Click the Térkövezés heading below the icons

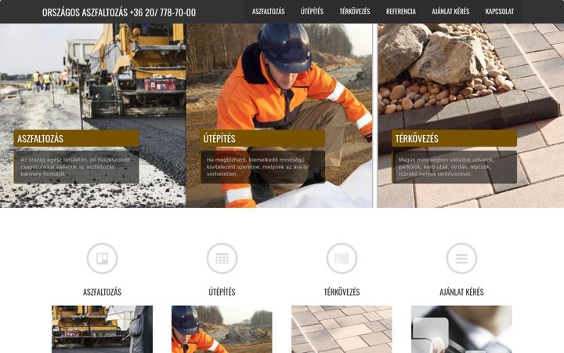pos(342,292)
